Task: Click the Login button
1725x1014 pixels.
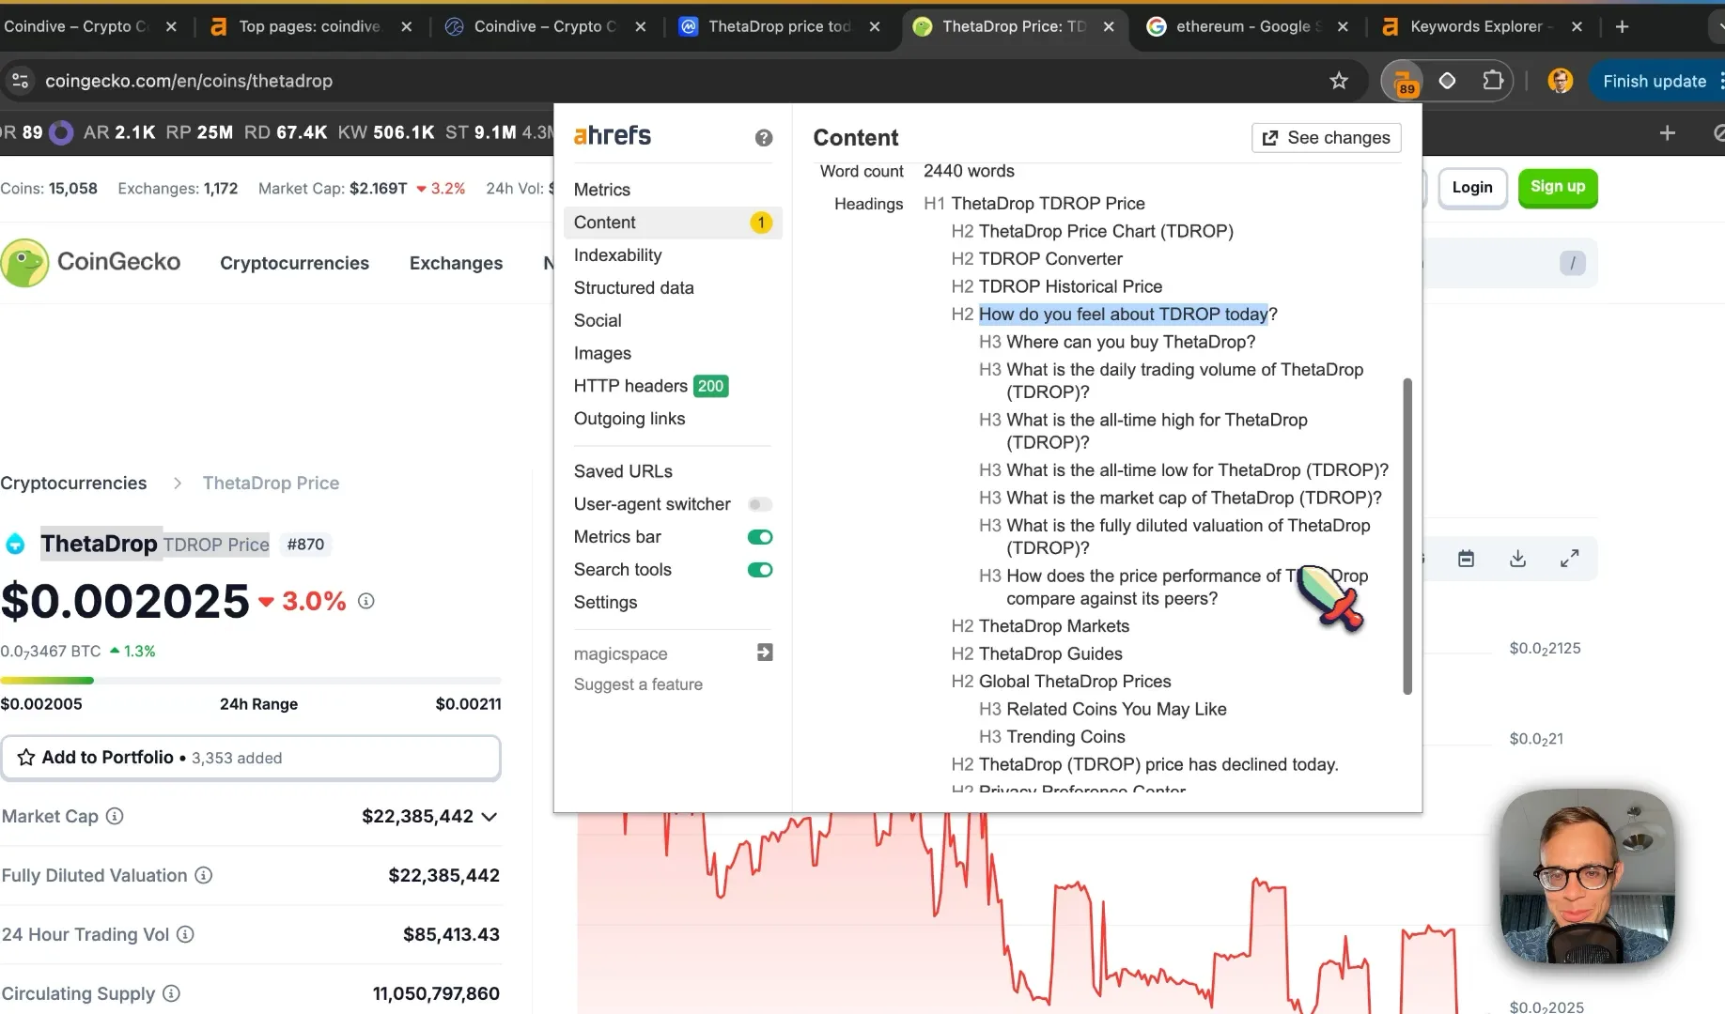Action: pyautogui.click(x=1471, y=188)
